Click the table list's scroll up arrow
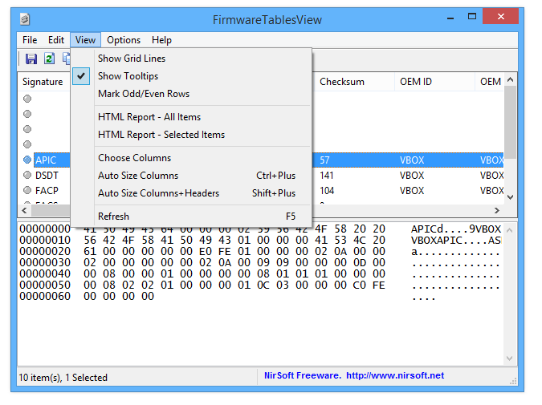Image resolution: width=542 pixels, height=405 pixels. tap(510, 79)
